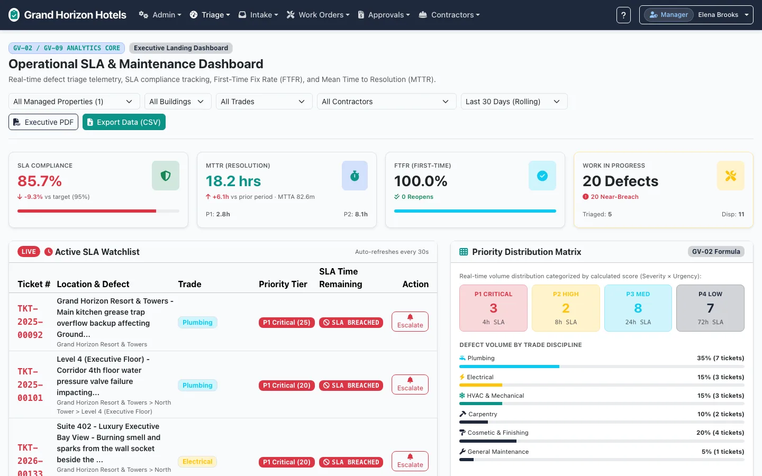The height and width of the screenshot is (476, 762).
Task: Click the green shield SLA compliance icon
Action: coord(166,176)
